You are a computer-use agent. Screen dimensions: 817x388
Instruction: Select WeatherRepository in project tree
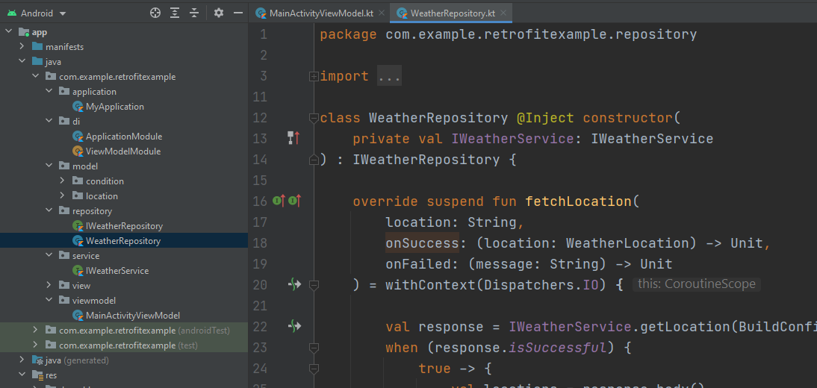pos(123,241)
